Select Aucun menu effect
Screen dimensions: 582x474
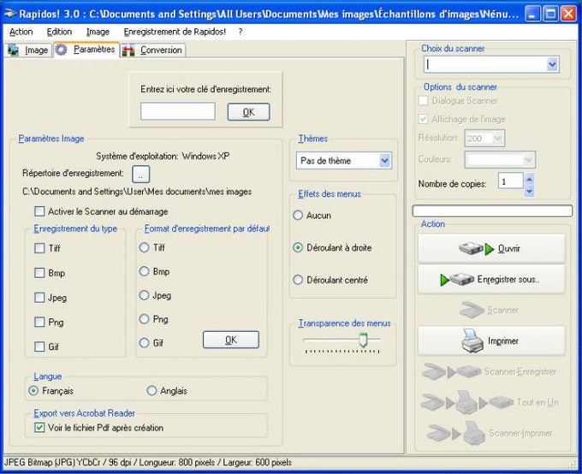(x=298, y=216)
